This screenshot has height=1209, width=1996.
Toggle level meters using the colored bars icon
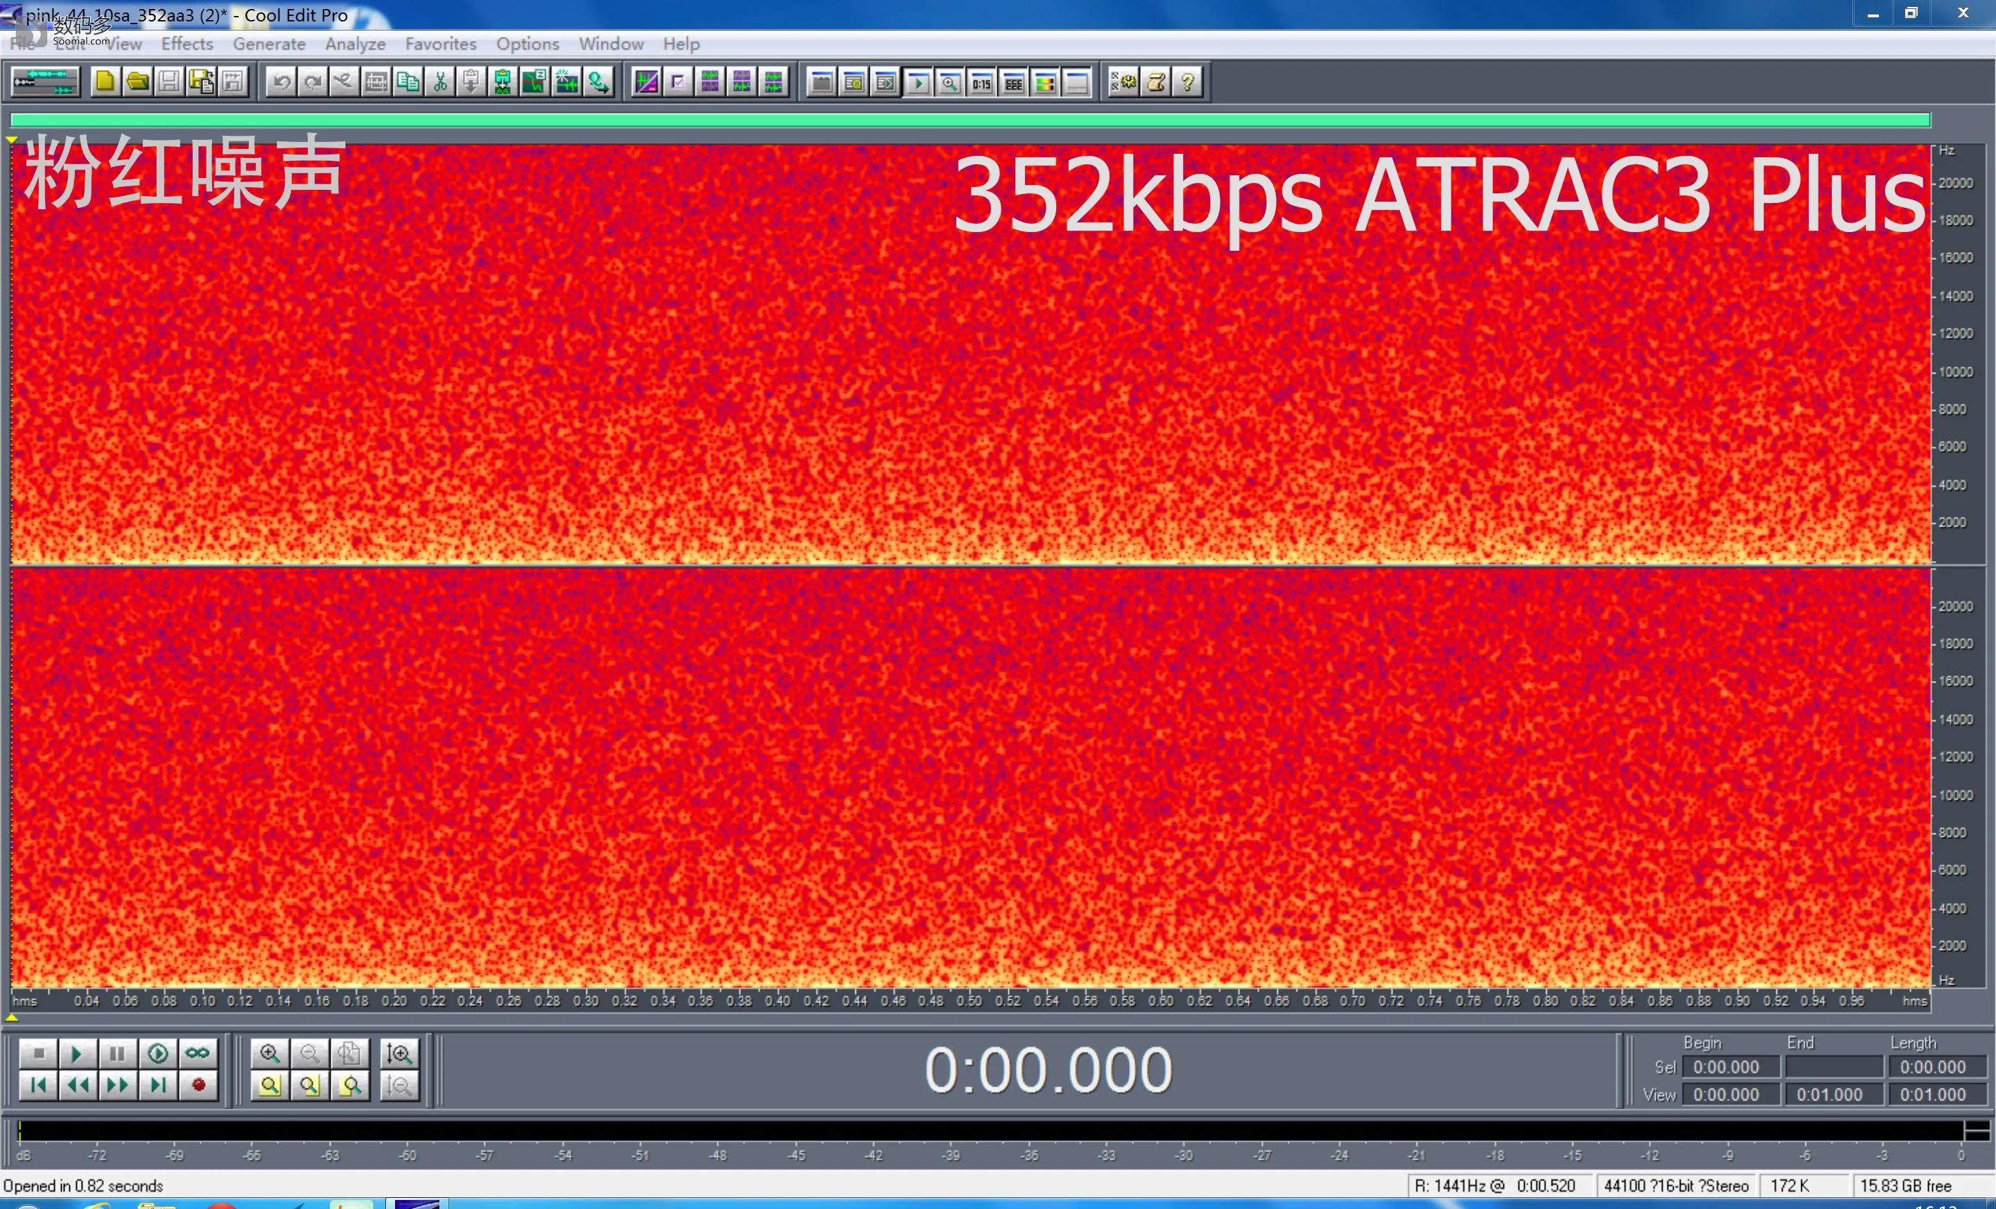pos(1045,82)
